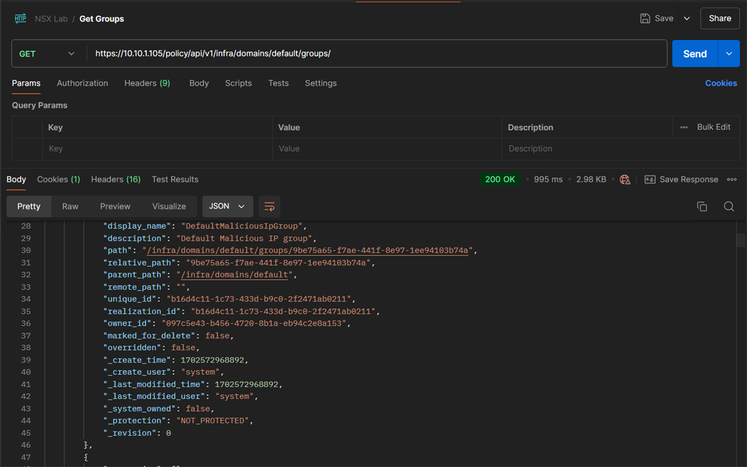
Task: Switch to the Params tab
Action: pyautogui.click(x=26, y=83)
